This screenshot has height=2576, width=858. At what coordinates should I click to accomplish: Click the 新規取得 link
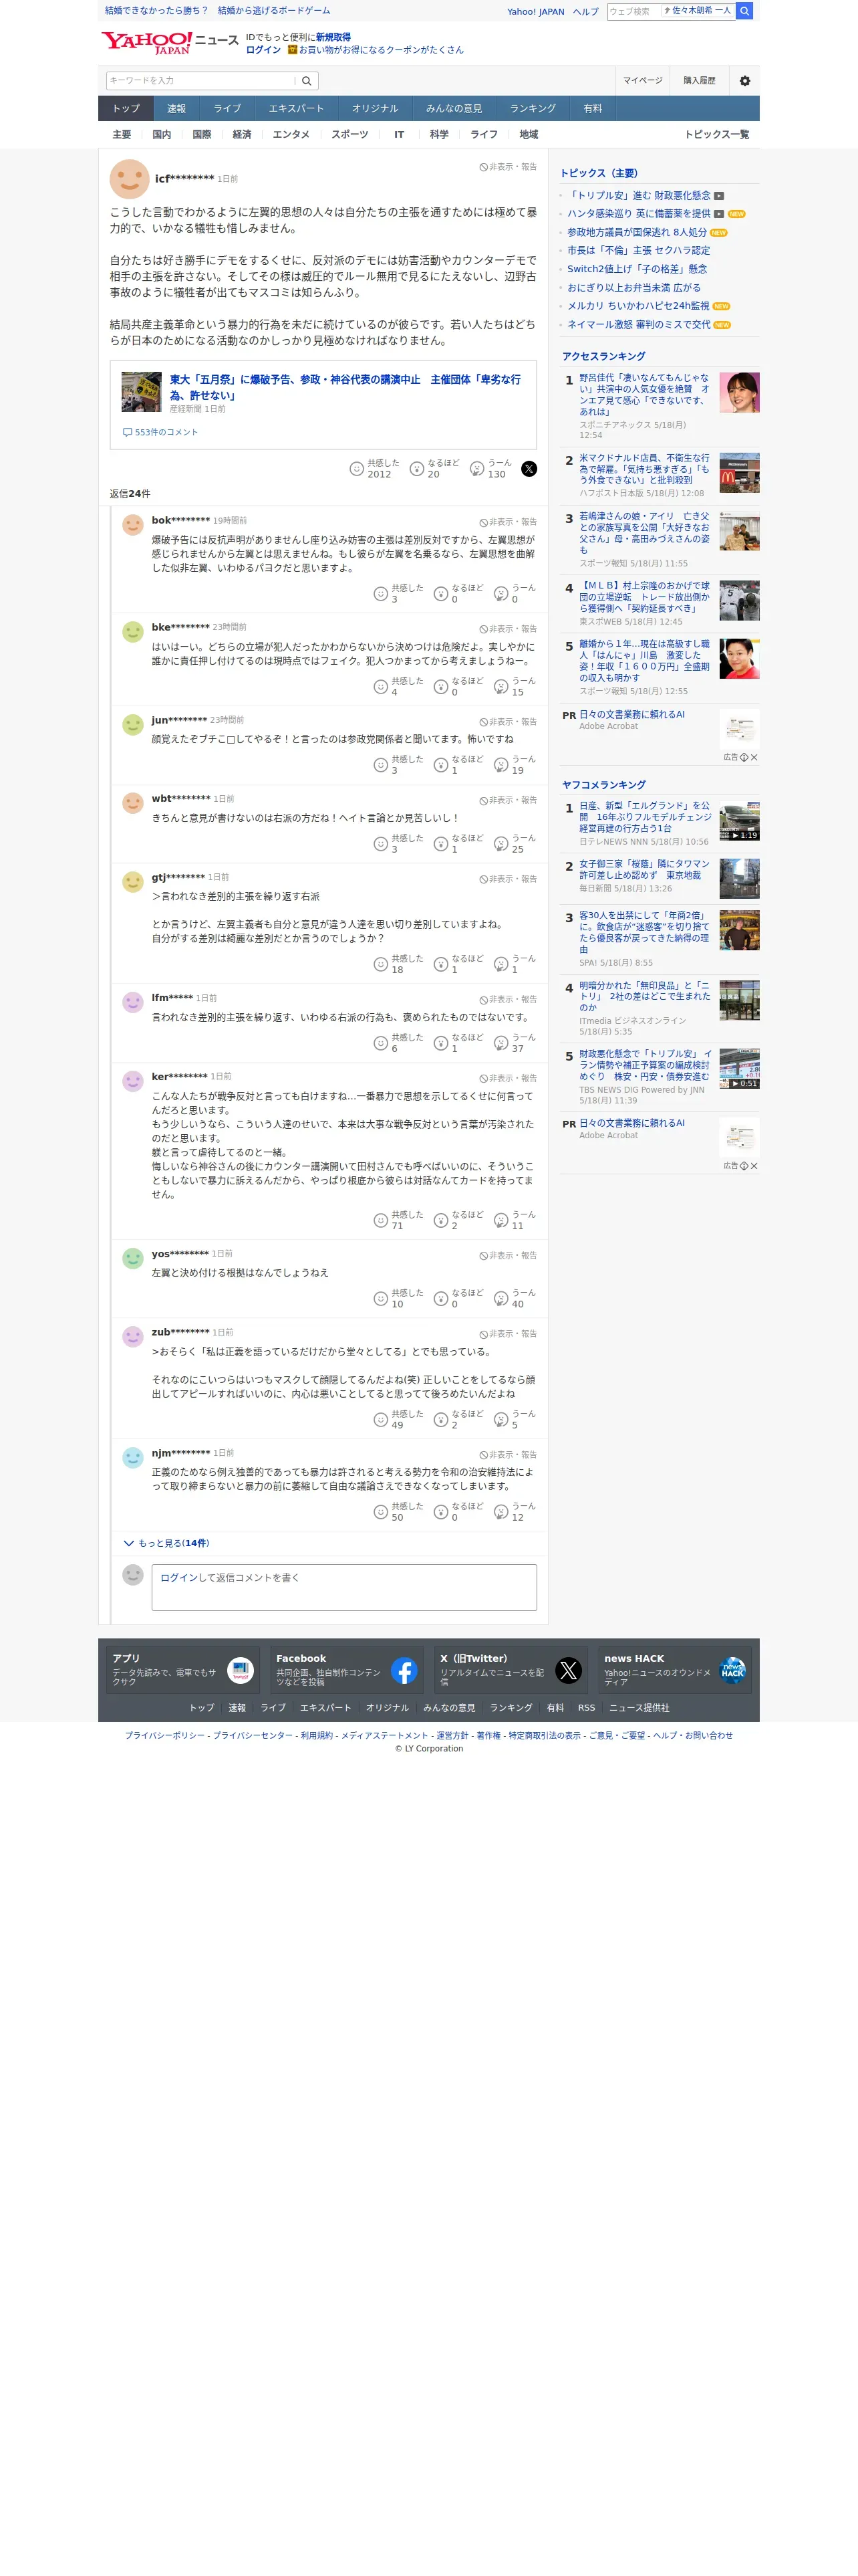coord(333,37)
